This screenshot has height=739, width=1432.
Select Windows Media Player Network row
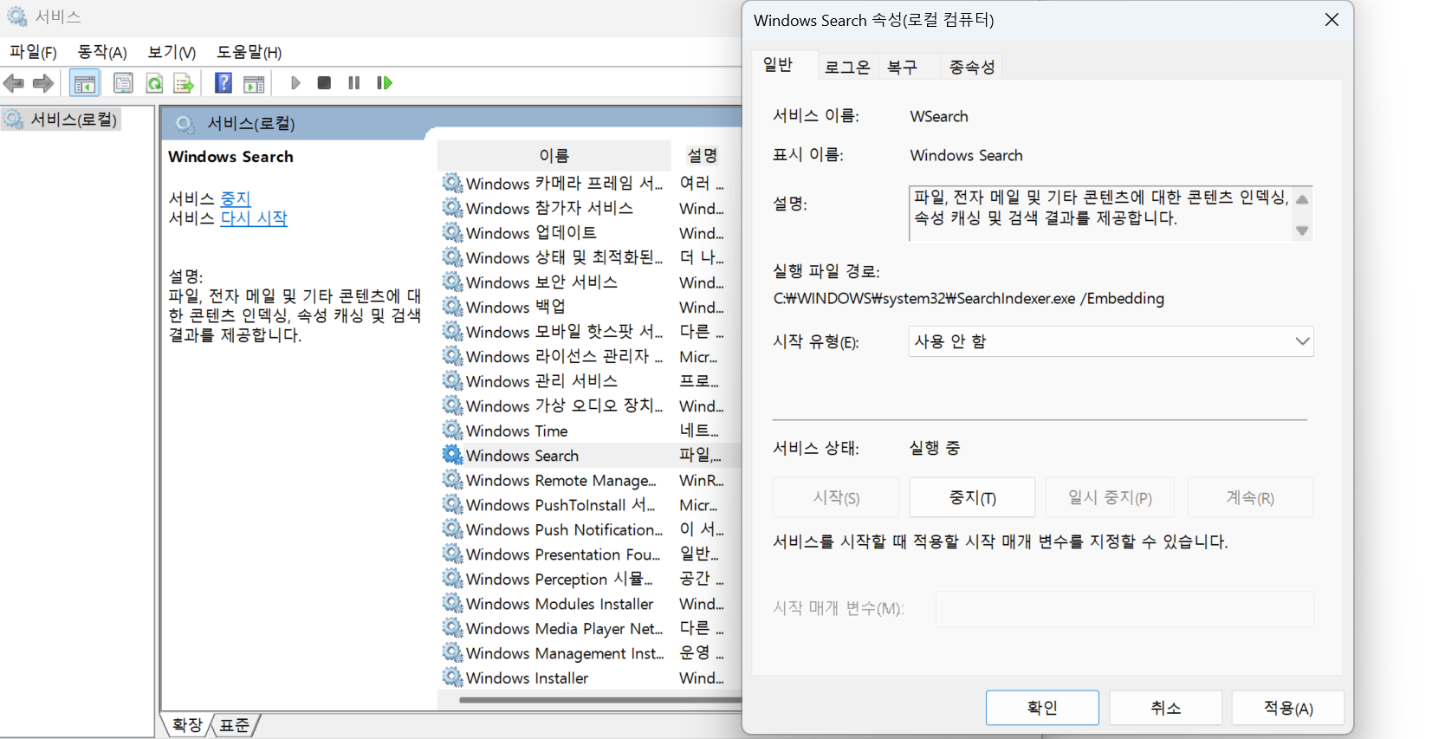coord(590,628)
